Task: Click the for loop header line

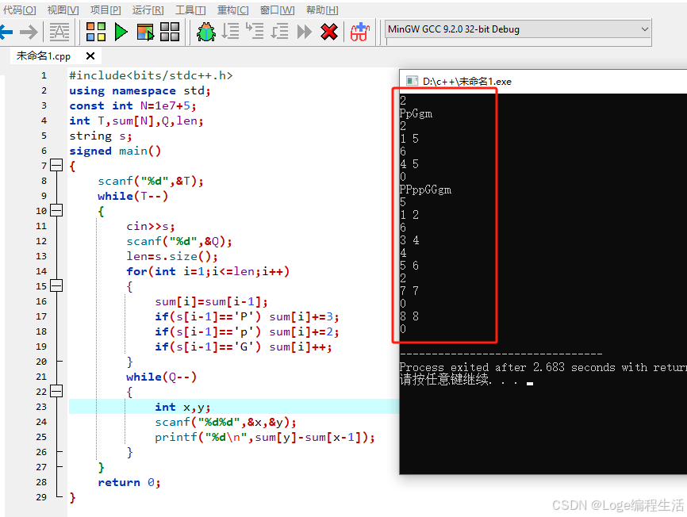Action: (x=208, y=271)
